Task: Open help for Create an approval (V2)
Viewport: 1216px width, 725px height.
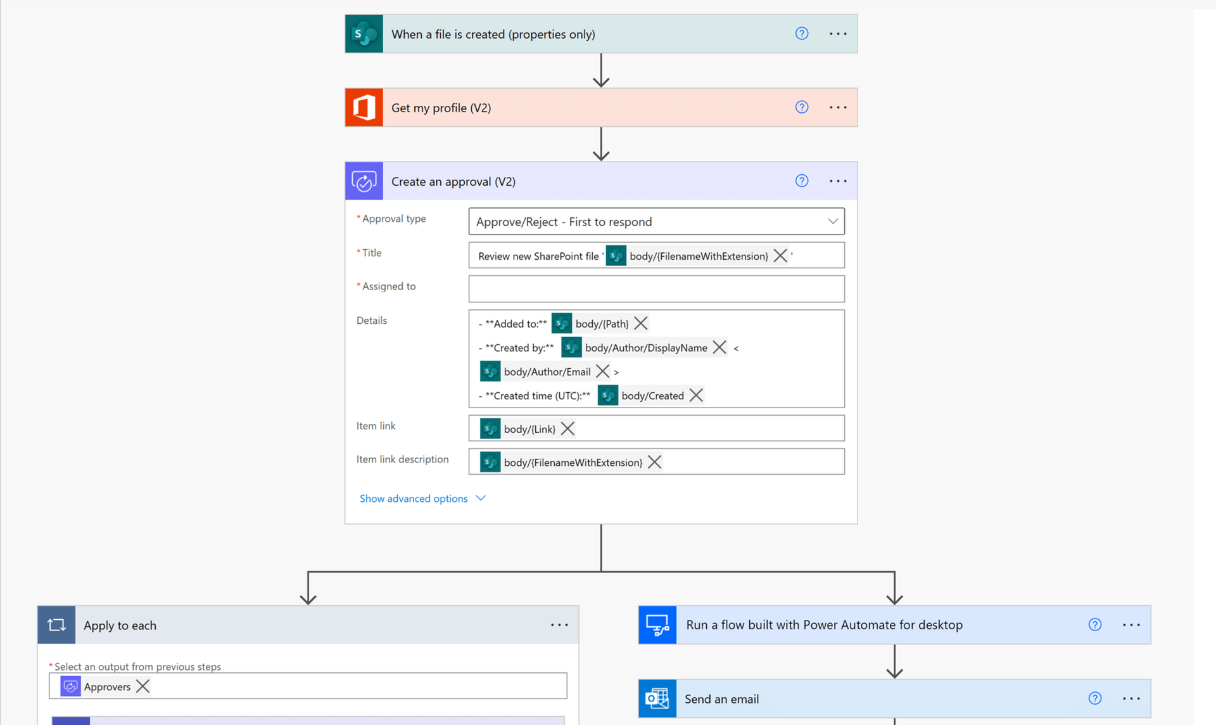Action: coord(802,181)
